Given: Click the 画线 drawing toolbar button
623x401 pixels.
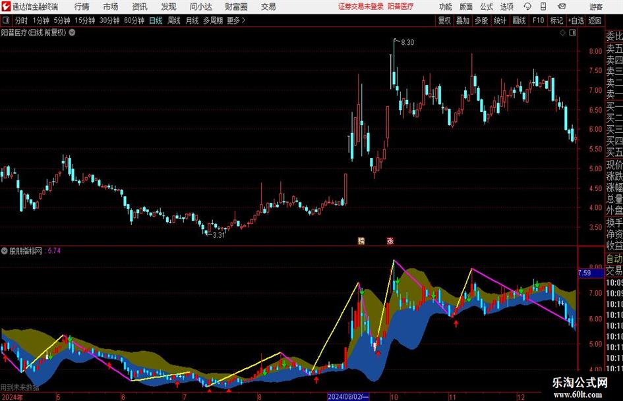Looking at the screenshot, I should pos(519,20).
